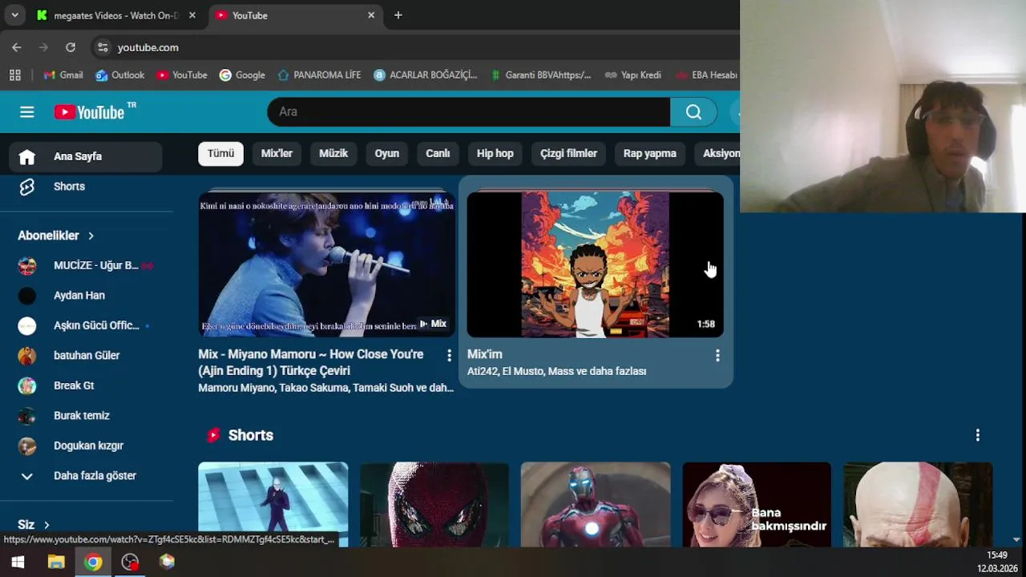Open Aydan Han channel avatar
This screenshot has height=577, width=1026.
[27, 296]
